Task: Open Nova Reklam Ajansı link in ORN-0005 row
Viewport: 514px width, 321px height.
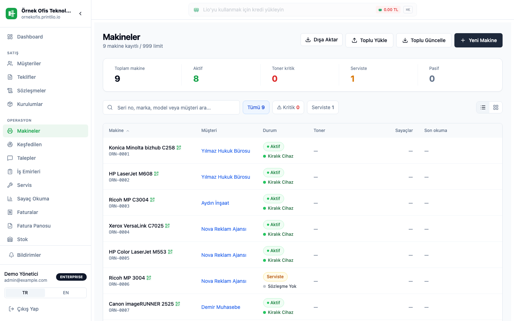Action: pyautogui.click(x=224, y=255)
